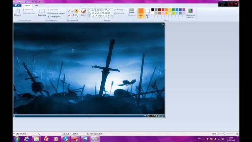Image resolution: width=252 pixels, height=142 pixels.
Task: Choose the Rectangle shape
Action: [100, 10]
